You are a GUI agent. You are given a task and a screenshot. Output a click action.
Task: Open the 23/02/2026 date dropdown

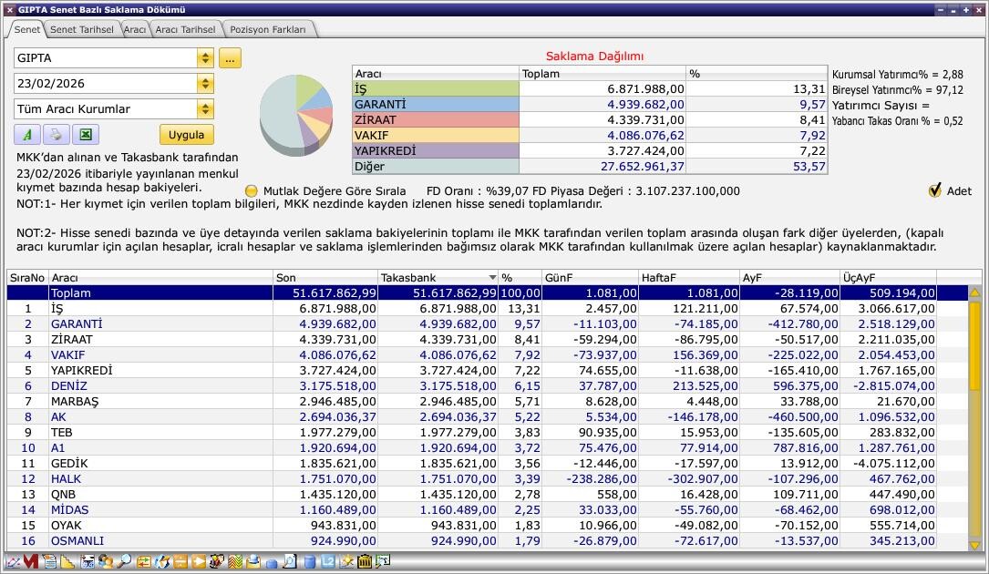[x=205, y=84]
